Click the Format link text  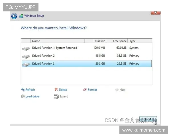click(92, 90)
